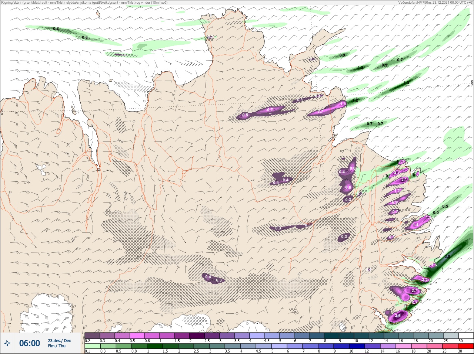
Task: Select upper legend row dark purple 2 swatch
Action: (198, 336)
